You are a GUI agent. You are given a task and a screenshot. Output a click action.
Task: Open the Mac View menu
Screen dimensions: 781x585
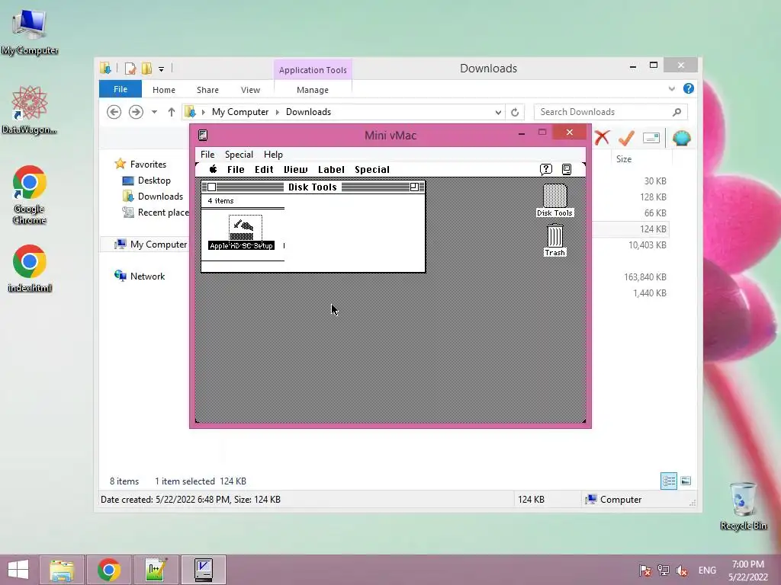pos(295,170)
